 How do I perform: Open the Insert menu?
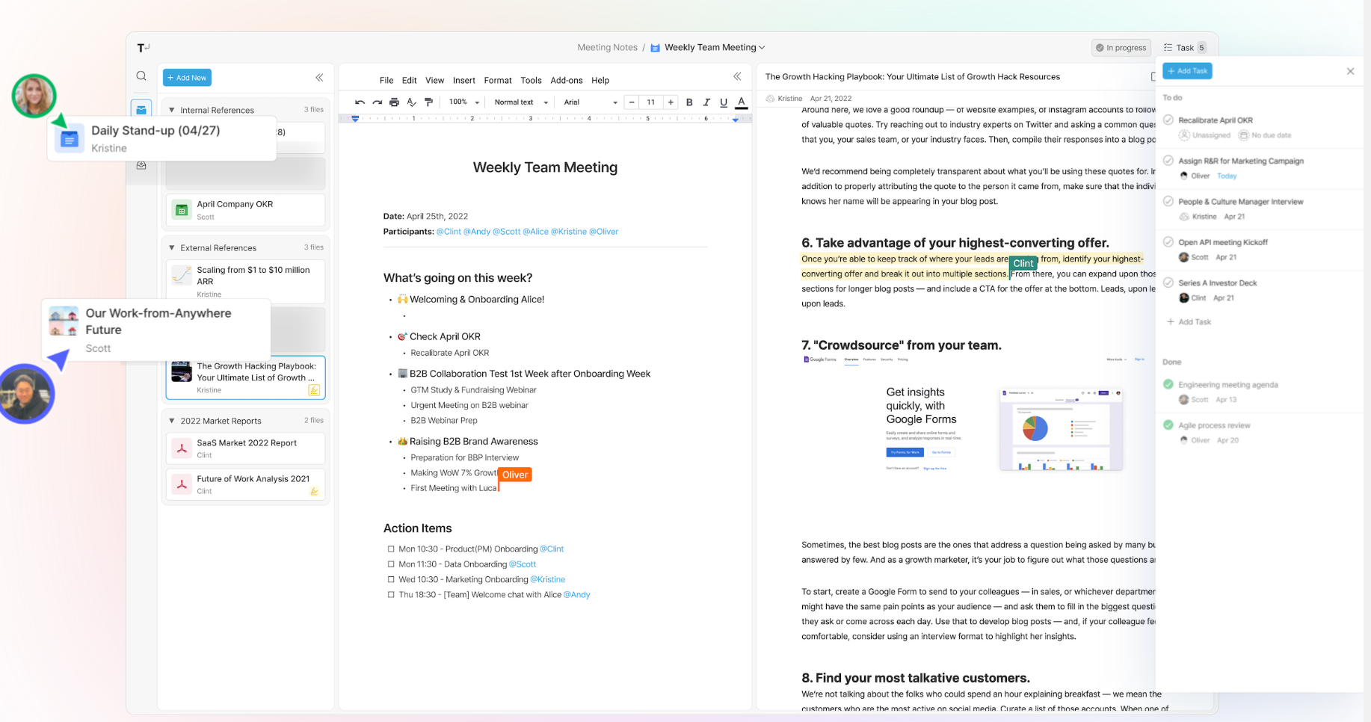click(x=464, y=80)
